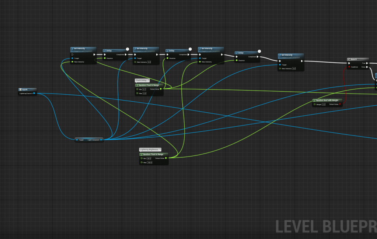Click the second Delay node's Duration pin
The height and width of the screenshot is (239, 377).
(168, 58)
